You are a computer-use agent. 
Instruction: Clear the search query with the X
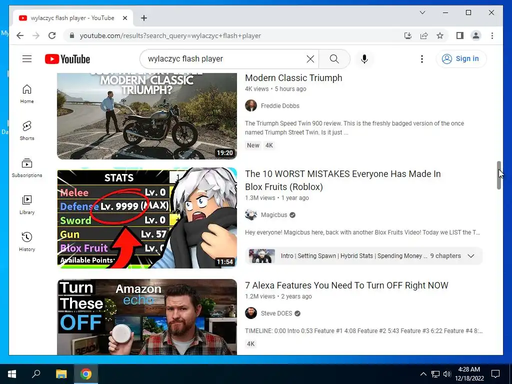point(310,59)
